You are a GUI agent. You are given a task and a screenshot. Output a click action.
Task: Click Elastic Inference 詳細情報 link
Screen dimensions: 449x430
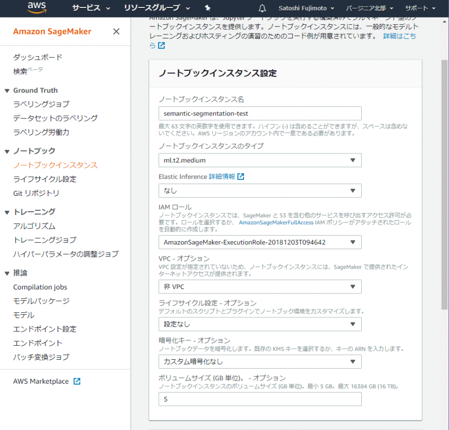click(222, 177)
